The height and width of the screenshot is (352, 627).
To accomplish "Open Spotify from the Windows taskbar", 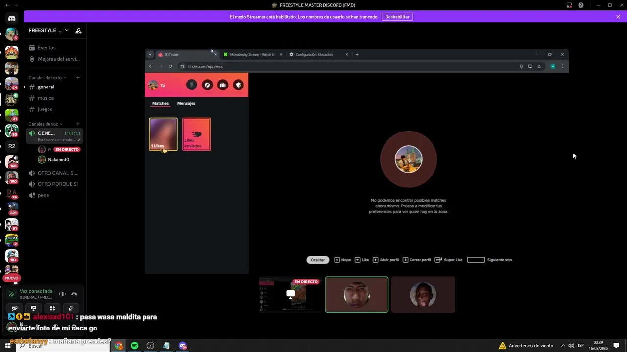I will (135, 346).
